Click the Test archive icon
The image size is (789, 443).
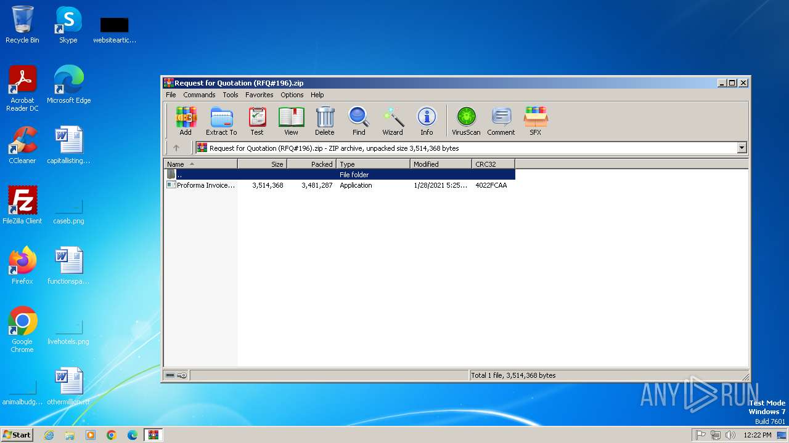click(x=257, y=121)
